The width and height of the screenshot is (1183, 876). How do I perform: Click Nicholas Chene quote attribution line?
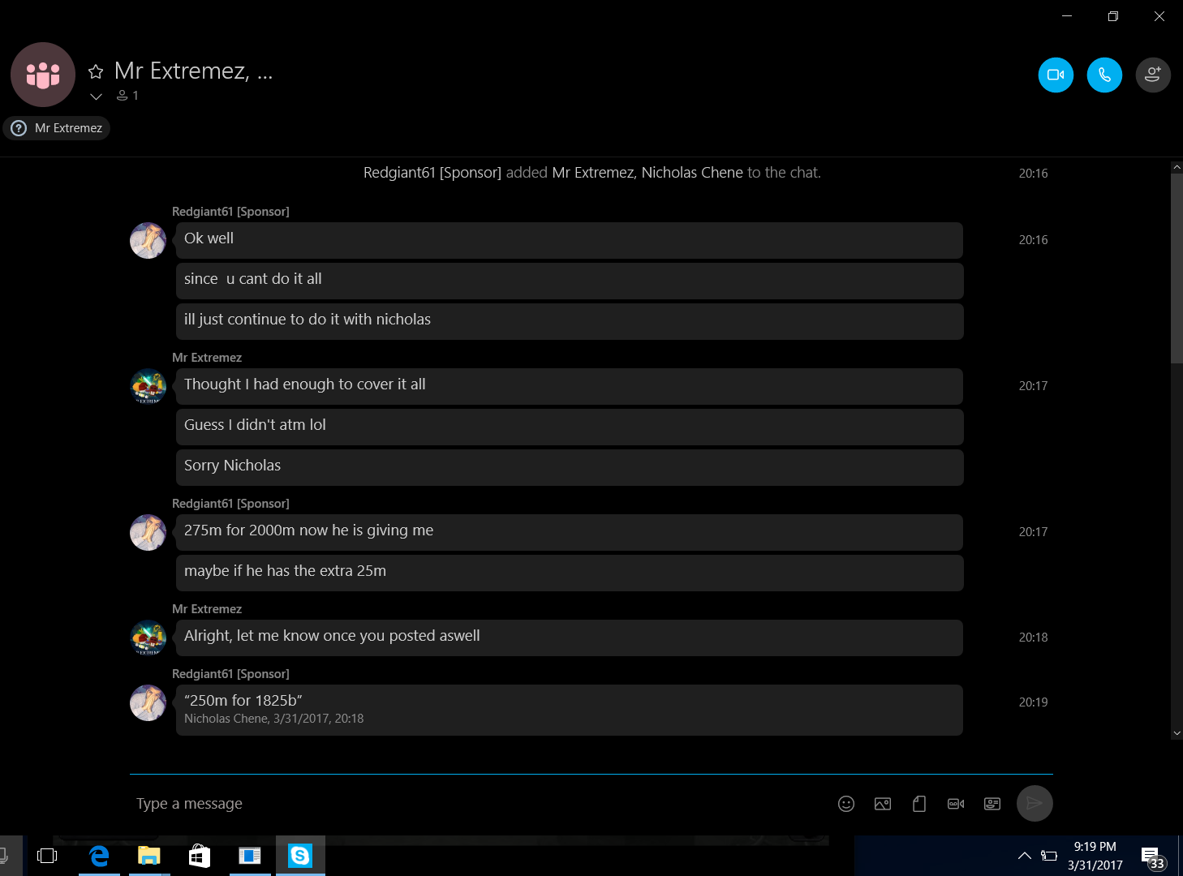(273, 719)
